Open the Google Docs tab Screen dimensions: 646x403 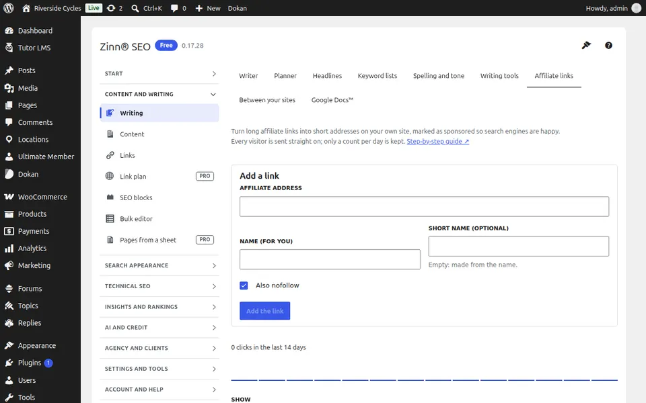(x=332, y=100)
